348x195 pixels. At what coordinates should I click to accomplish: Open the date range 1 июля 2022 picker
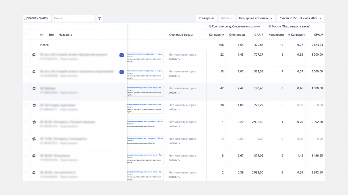tap(300, 18)
